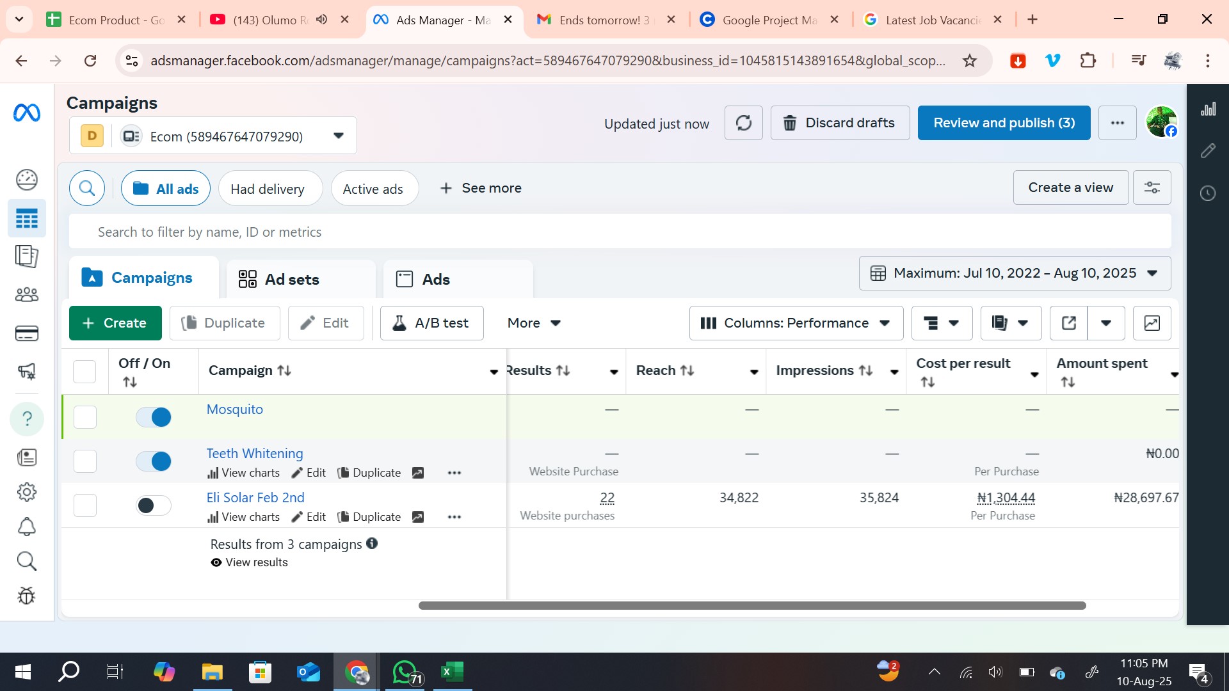This screenshot has width=1229, height=691.
Task: Tick checkbox for Eli Solar Feb 2nd
Action: click(84, 505)
